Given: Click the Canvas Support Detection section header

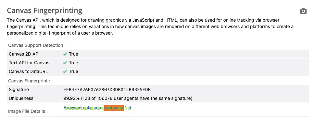Looking at the screenshot, I should pos(37,45).
